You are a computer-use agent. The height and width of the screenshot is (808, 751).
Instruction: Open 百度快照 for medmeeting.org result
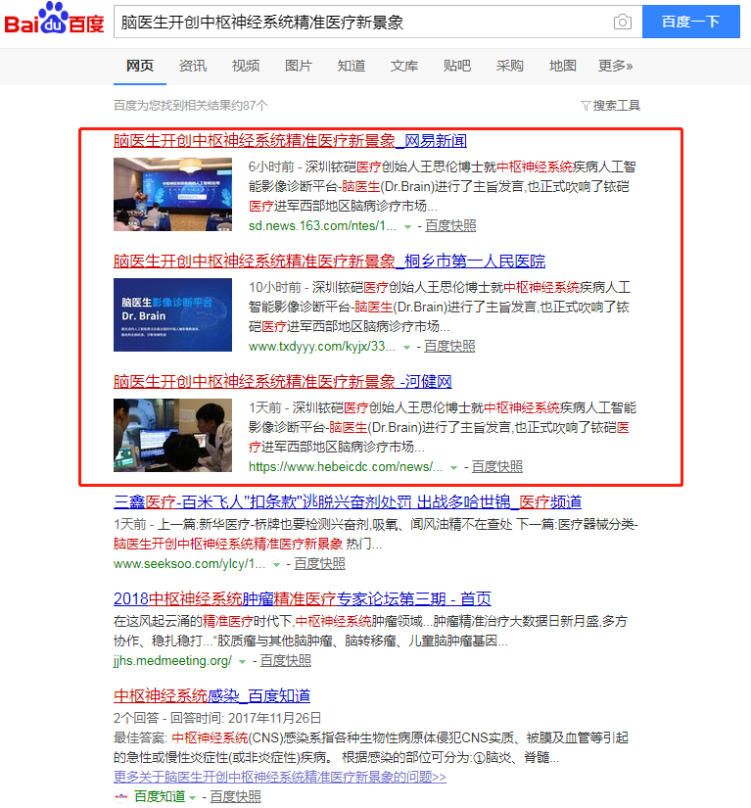(285, 661)
